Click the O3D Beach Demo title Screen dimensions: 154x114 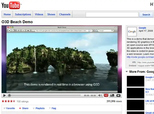17,22
